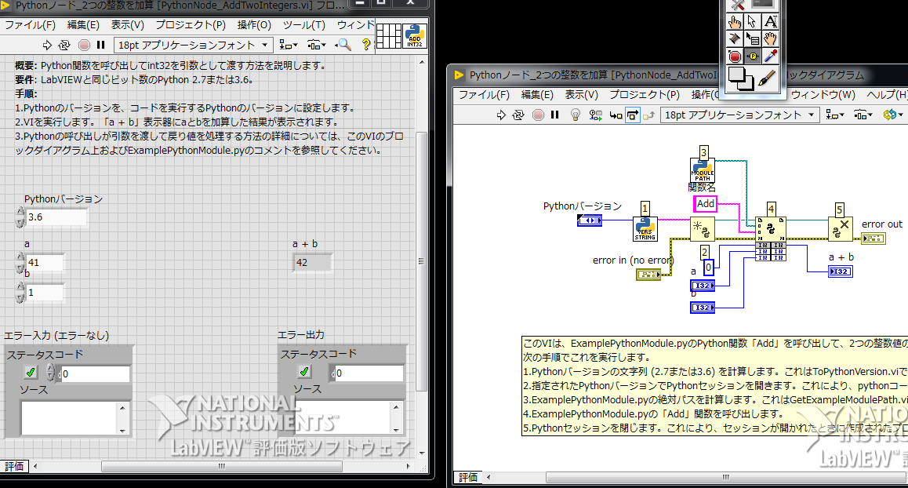Pause VI execution on the diagram toolbar
Screen dimensions: 908x488
tap(554, 115)
